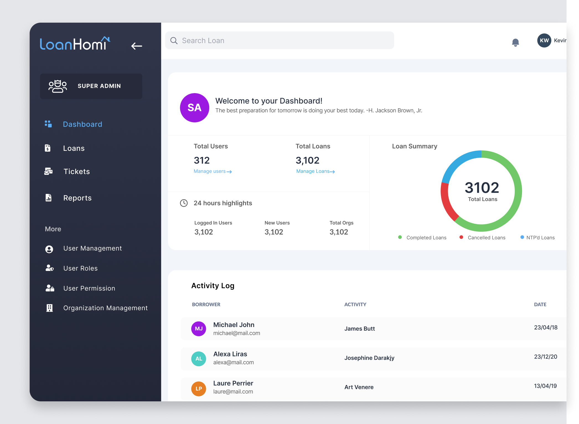Click the clock icon beside highlights
The image size is (579, 424).
184,203
